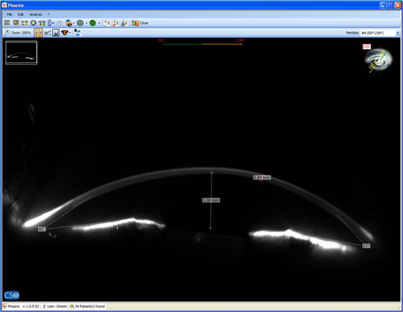Expand the Meridian dropdown list
Screen dimensions: 403x312
click(398, 33)
